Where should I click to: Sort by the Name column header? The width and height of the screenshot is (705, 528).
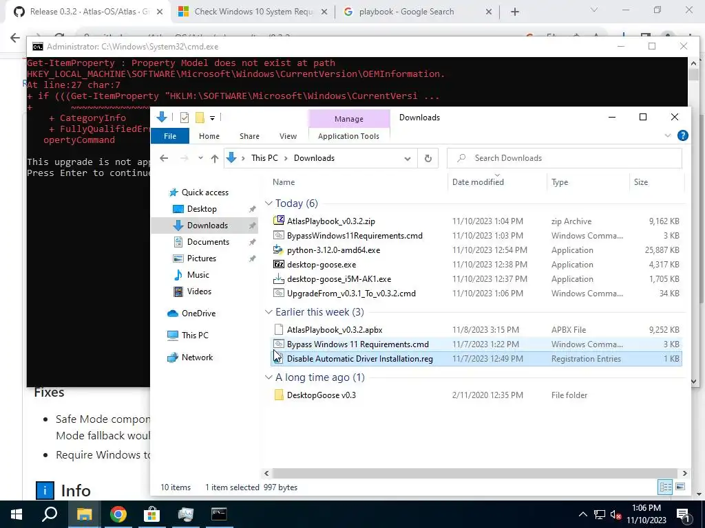284,181
